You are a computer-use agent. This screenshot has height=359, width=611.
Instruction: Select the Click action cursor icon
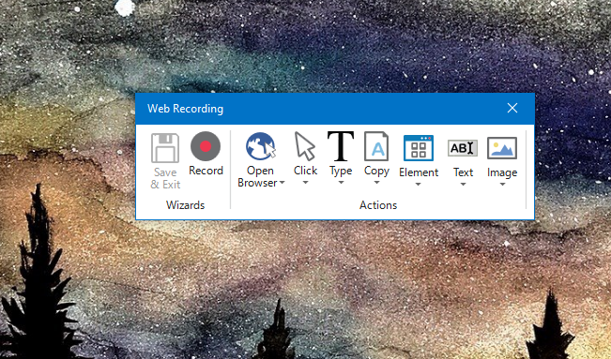coord(305,146)
